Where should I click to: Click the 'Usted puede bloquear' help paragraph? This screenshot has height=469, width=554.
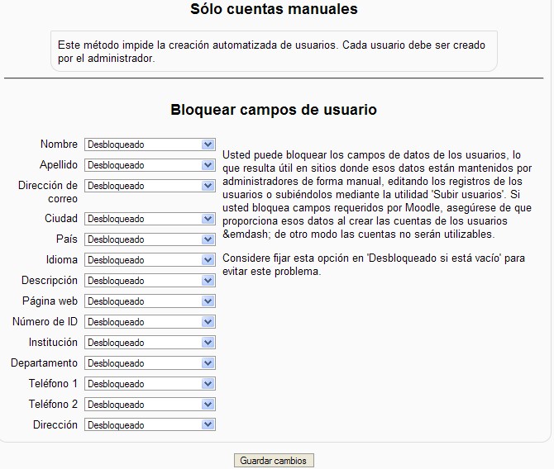click(x=378, y=194)
